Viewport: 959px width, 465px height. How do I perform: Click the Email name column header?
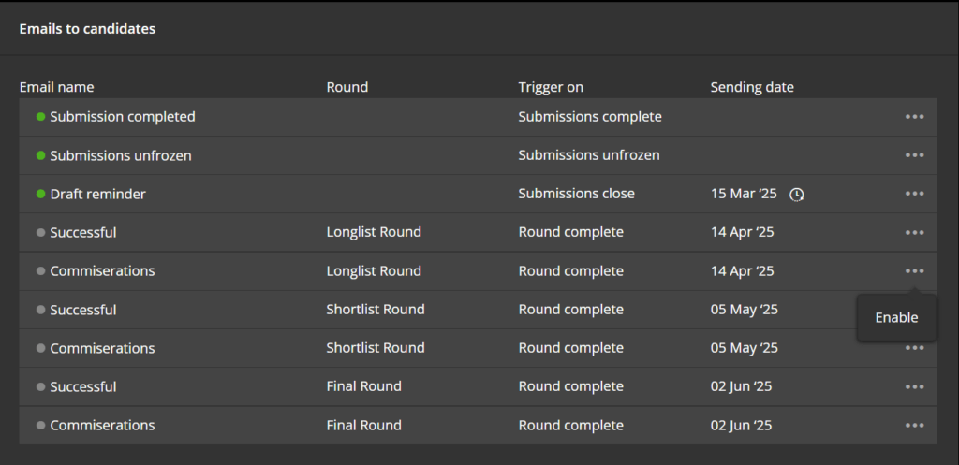57,87
